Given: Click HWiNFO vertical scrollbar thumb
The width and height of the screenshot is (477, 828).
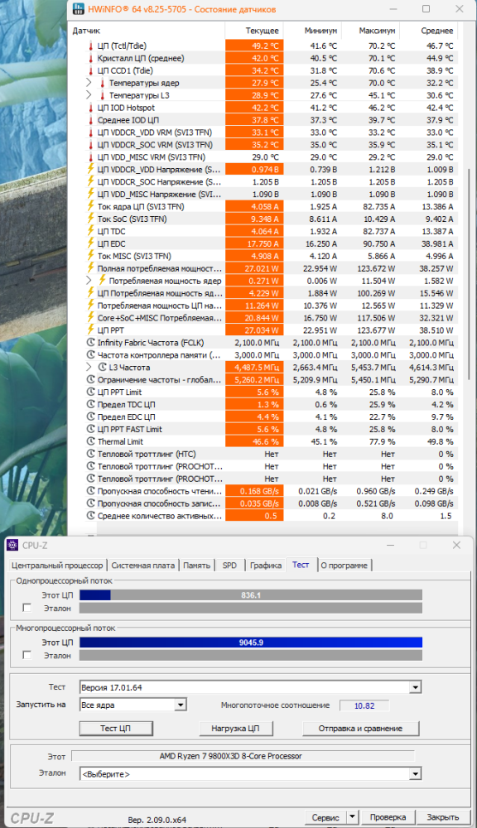Looking at the screenshot, I should point(470,273).
